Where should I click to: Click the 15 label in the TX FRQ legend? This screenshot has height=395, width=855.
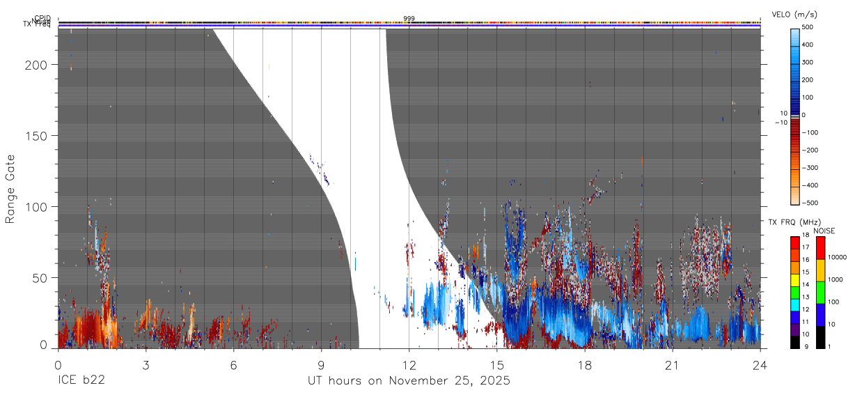(x=806, y=272)
